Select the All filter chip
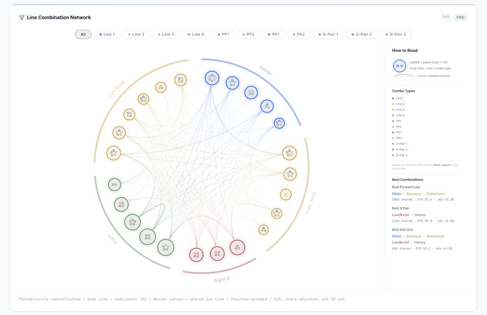 coord(83,34)
